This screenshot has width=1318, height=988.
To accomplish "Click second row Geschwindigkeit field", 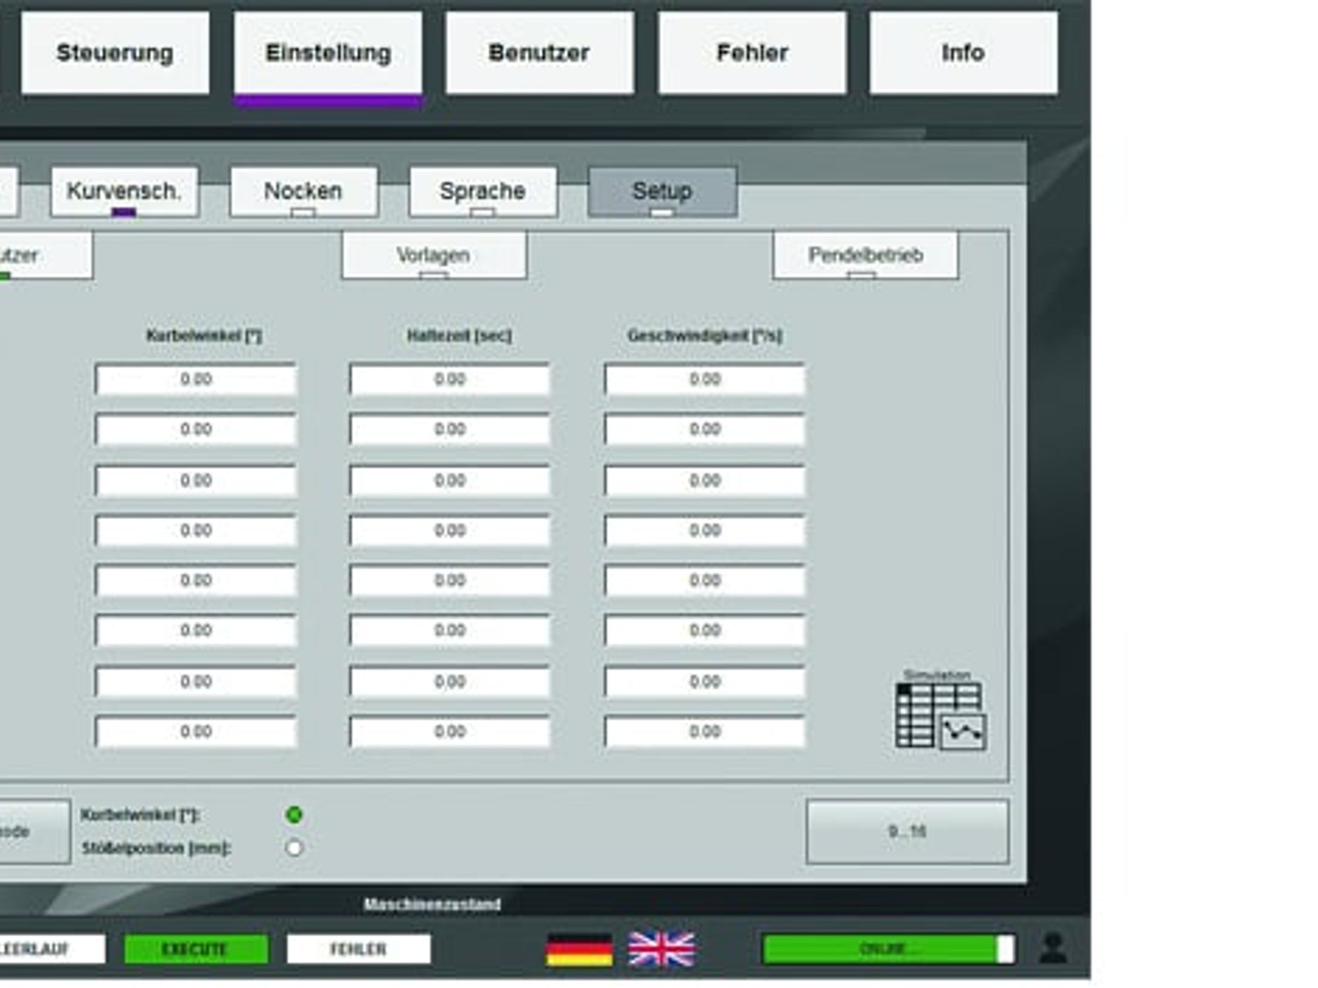I will [x=704, y=429].
